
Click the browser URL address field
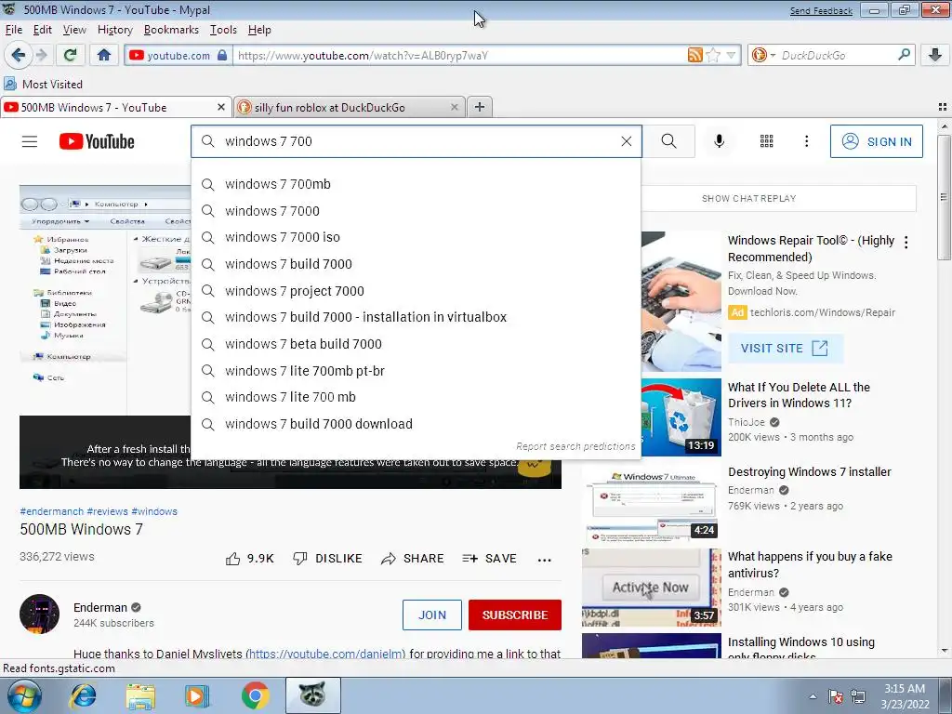pos(461,55)
